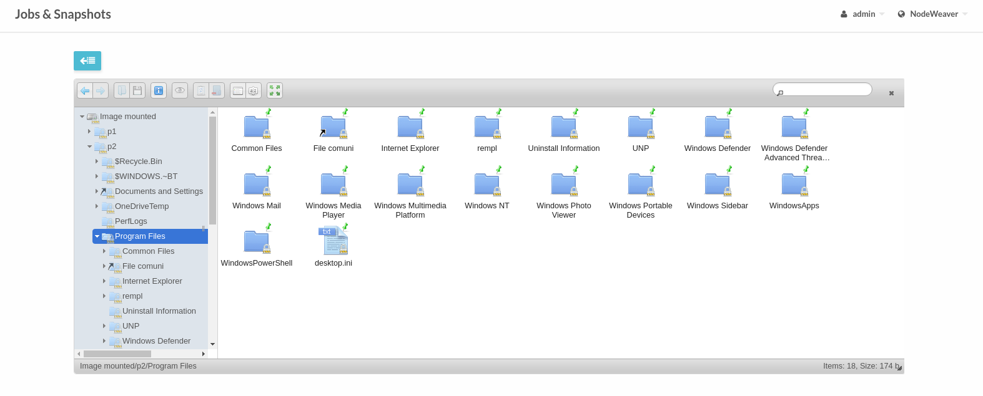This screenshot has height=396, width=983.
Task: Select Uninstall Information in the folder tree
Action: coord(159,311)
